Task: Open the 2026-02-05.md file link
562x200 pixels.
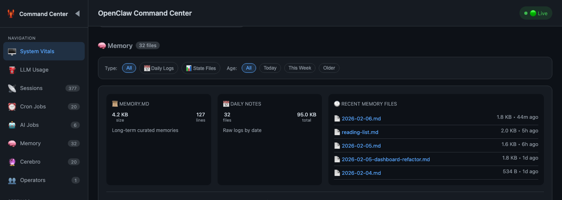Action: (x=361, y=146)
